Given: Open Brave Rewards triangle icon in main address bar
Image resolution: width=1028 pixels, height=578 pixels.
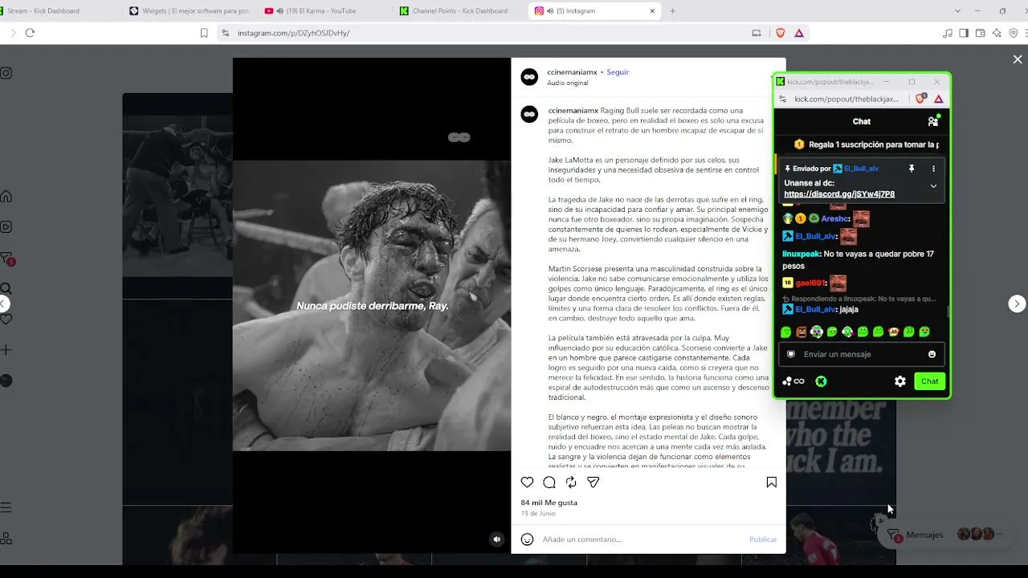Looking at the screenshot, I should (x=799, y=33).
